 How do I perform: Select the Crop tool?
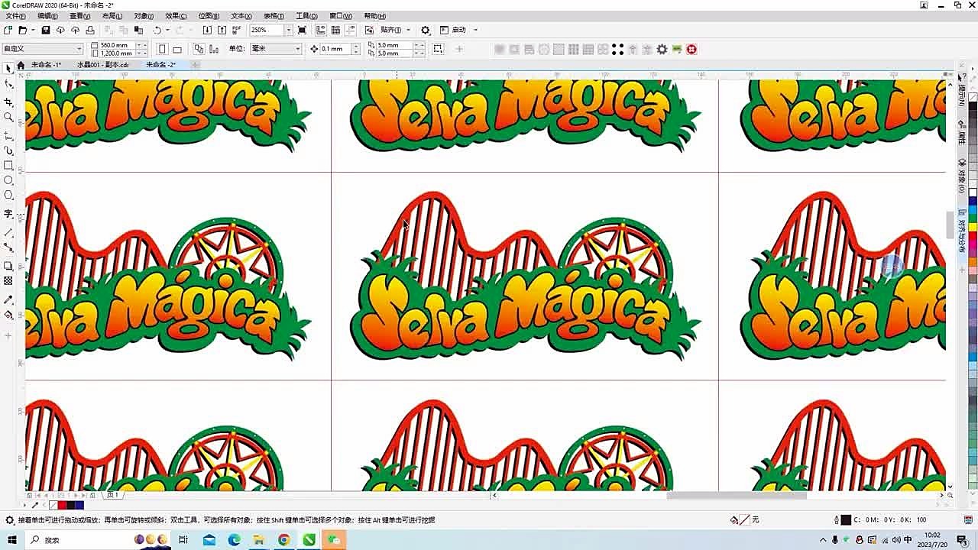click(x=8, y=102)
